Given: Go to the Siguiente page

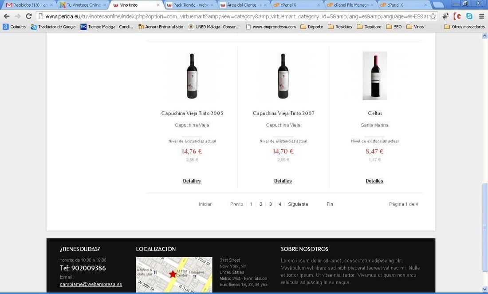Looking at the screenshot, I should [298, 204].
